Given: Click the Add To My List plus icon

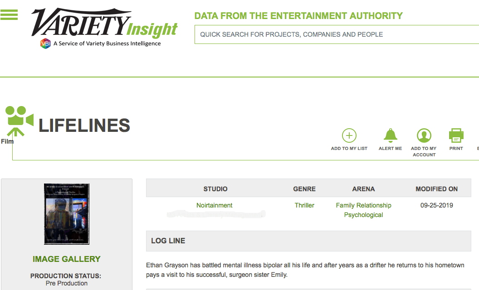Looking at the screenshot, I should (349, 135).
